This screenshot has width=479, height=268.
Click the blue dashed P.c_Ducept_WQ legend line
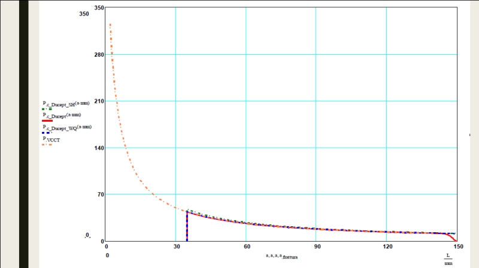point(47,133)
